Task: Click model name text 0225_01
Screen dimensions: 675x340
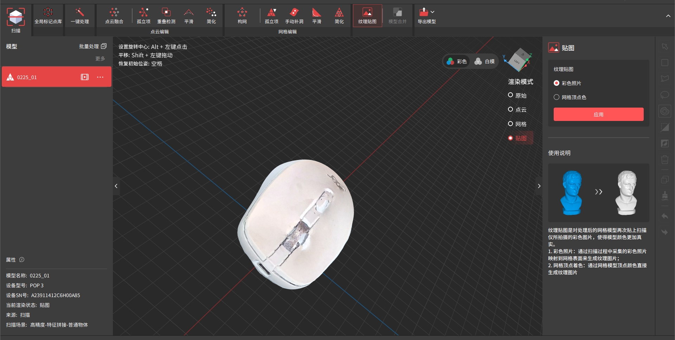Action: 39,276
